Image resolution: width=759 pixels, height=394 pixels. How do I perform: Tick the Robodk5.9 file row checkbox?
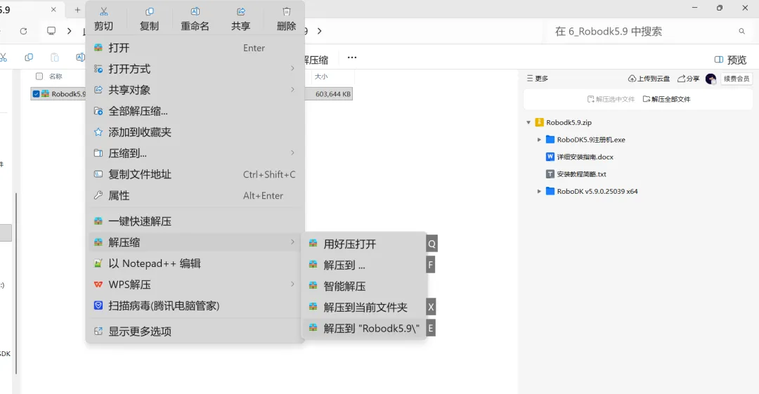click(37, 94)
